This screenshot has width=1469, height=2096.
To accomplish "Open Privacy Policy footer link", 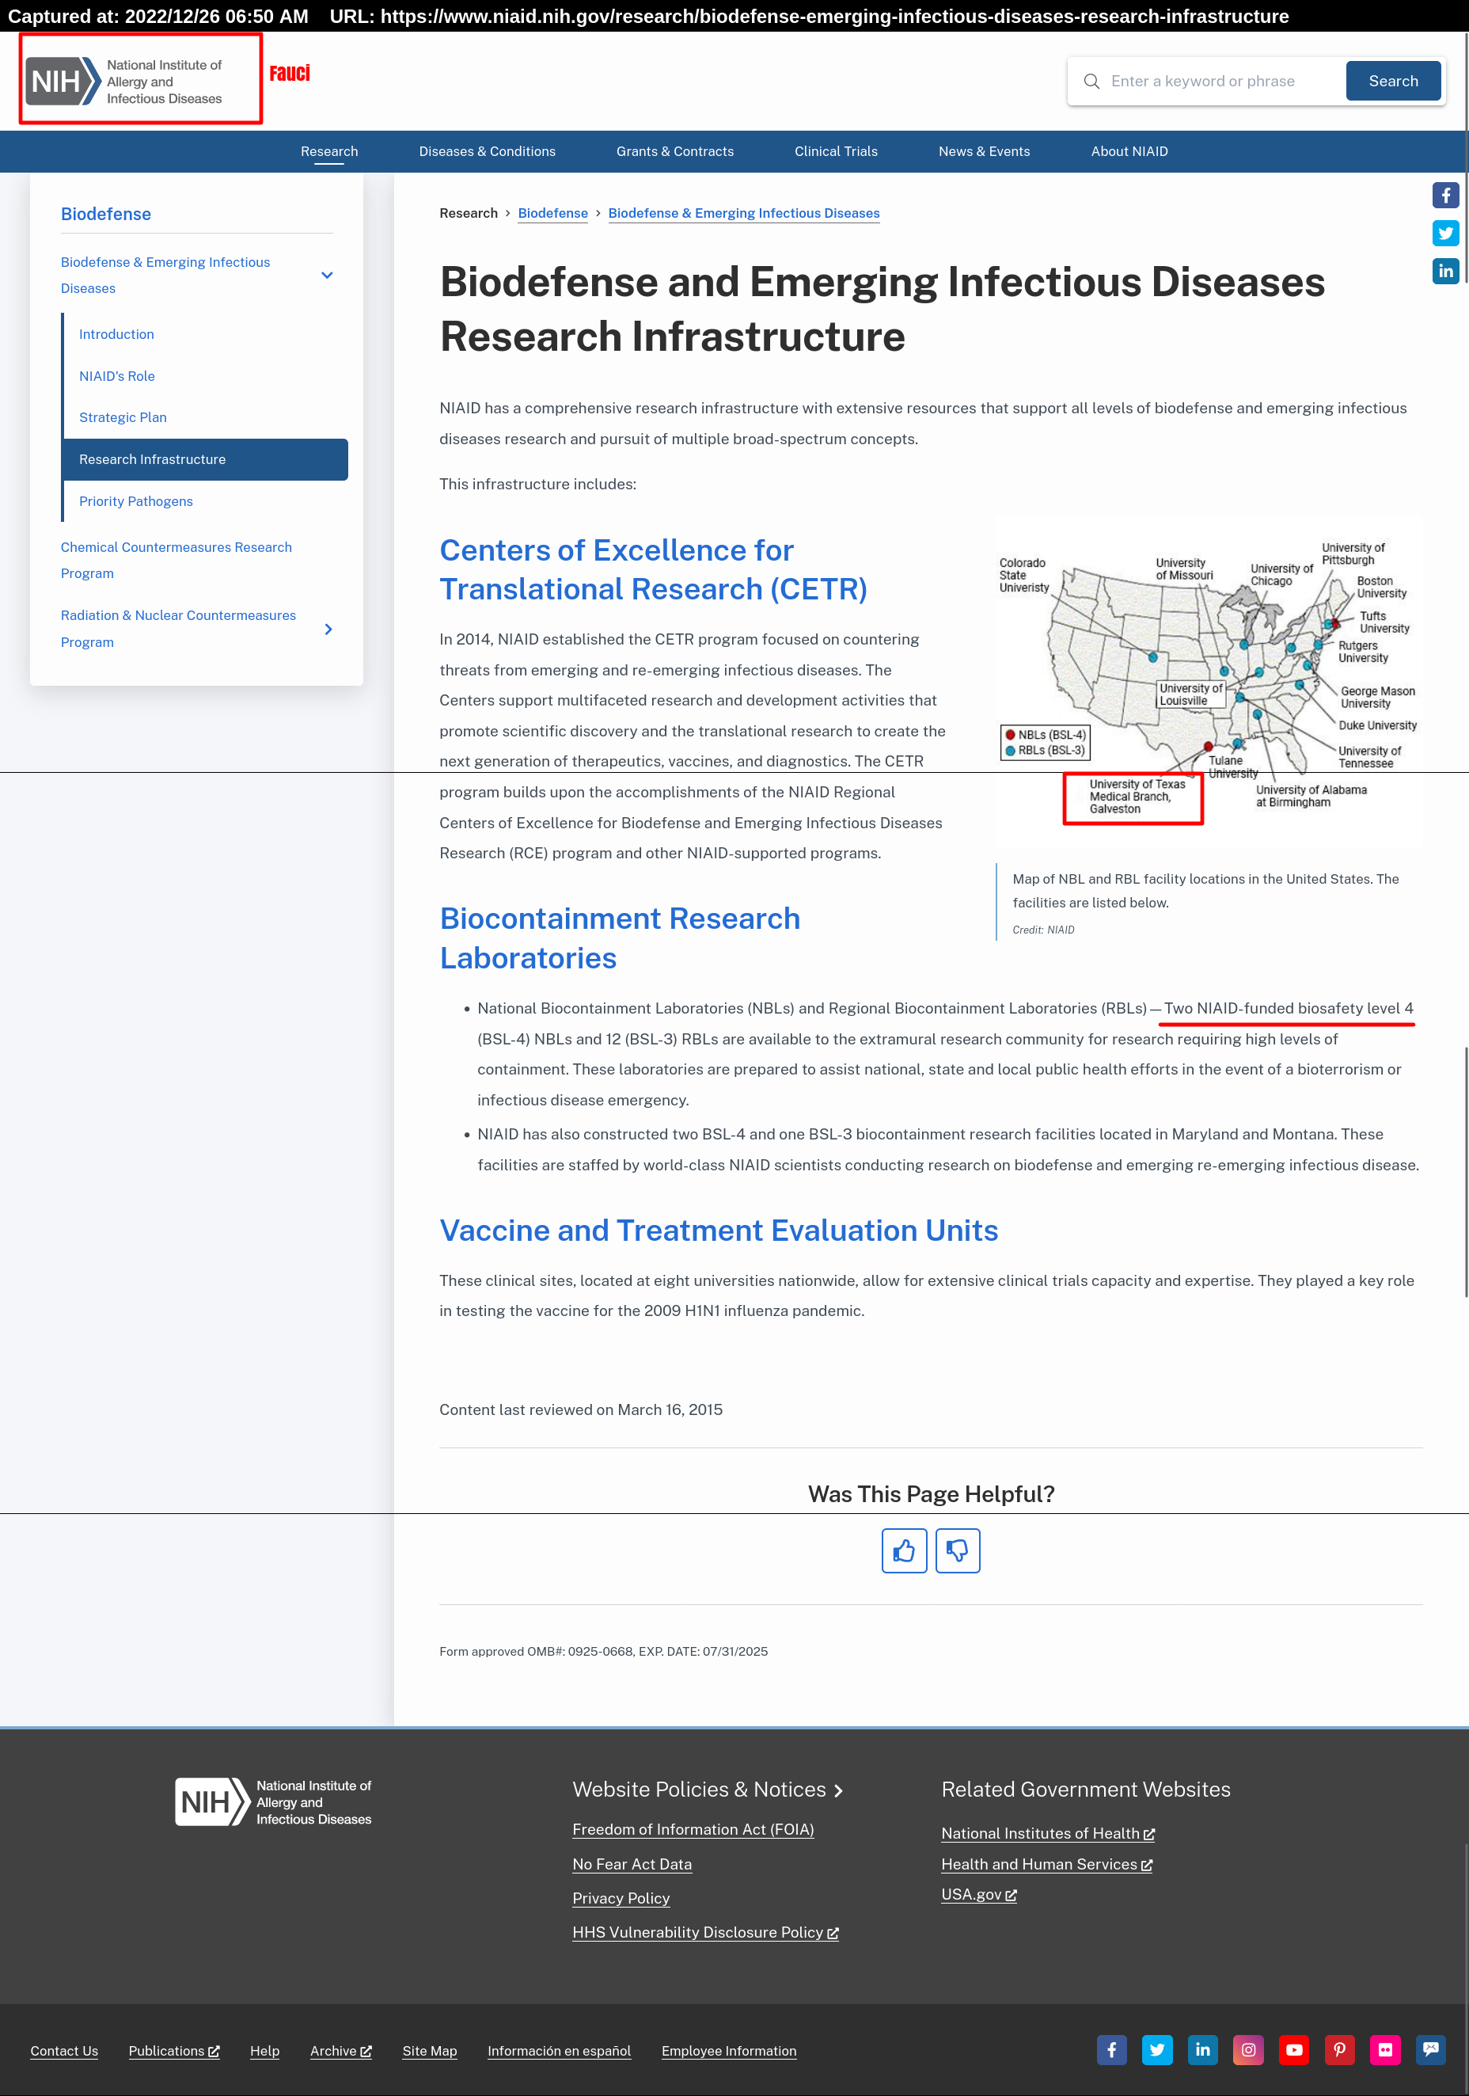I will (621, 1898).
